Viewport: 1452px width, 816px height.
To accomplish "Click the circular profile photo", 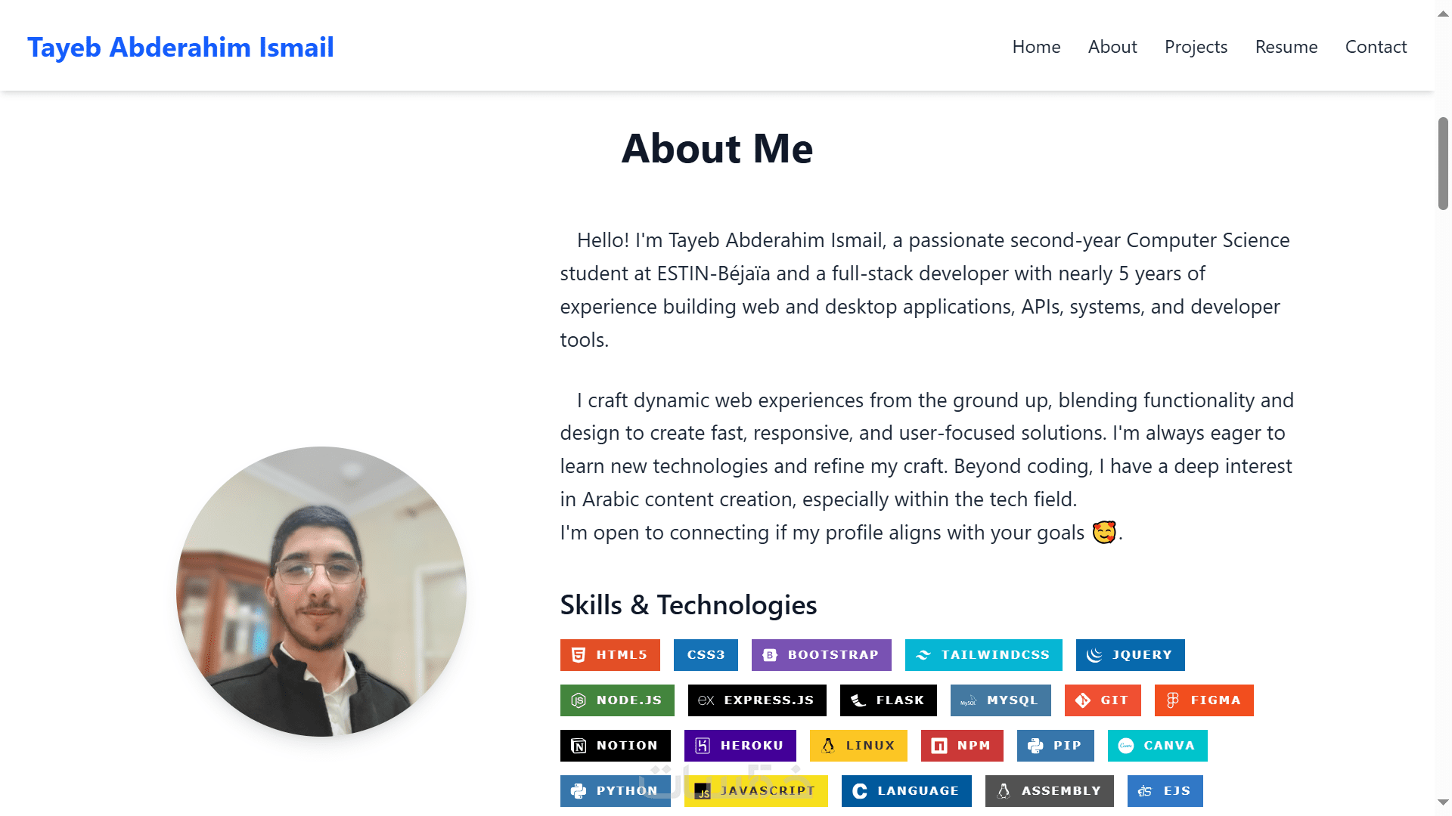I will [321, 592].
